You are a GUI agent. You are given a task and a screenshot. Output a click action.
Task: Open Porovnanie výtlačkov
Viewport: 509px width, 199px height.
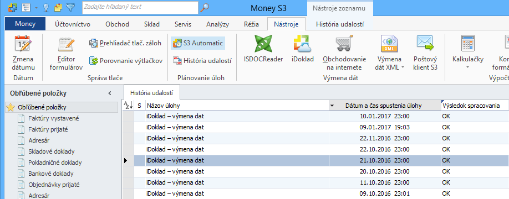point(126,60)
